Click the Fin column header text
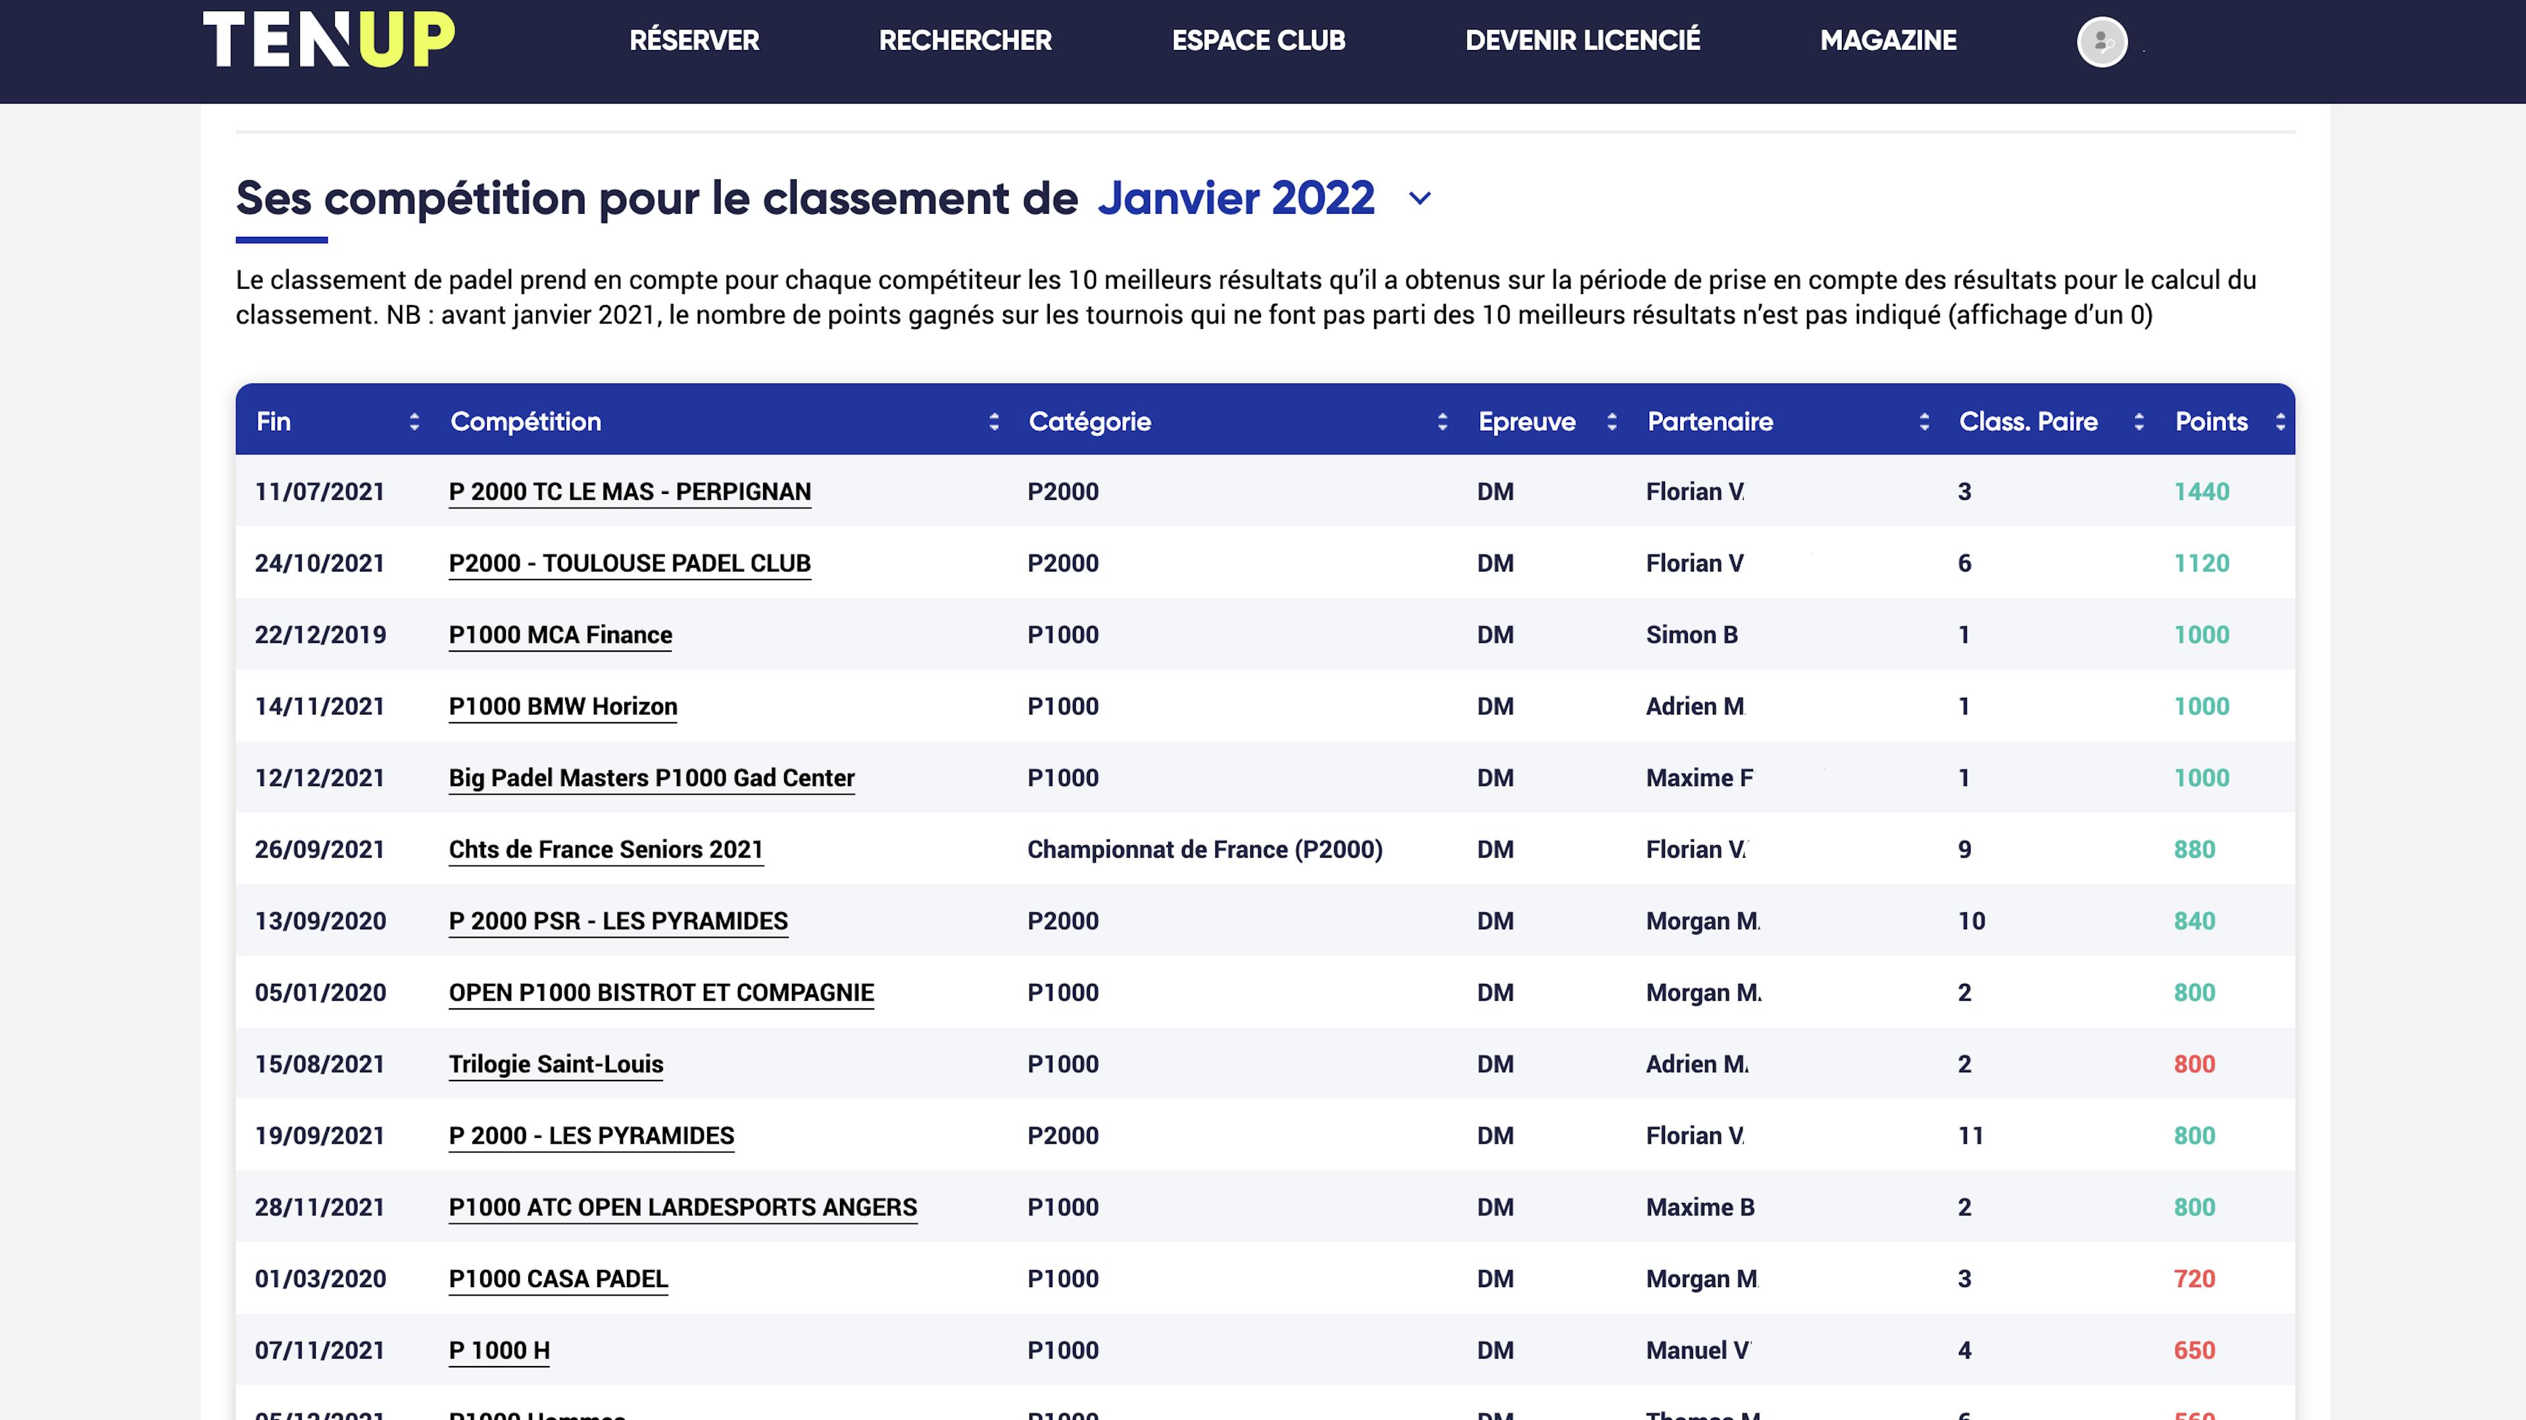This screenshot has width=2526, height=1420. click(274, 422)
